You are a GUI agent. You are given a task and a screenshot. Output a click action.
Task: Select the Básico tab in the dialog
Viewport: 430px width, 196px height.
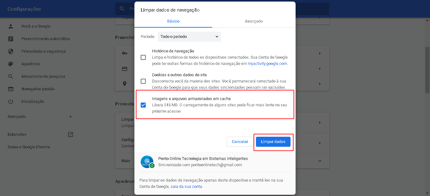point(173,21)
